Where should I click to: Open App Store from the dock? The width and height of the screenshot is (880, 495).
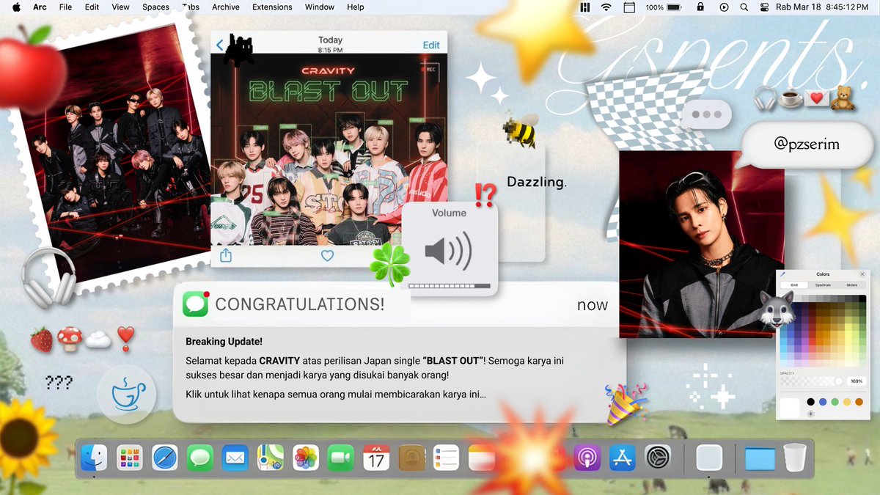[623, 458]
